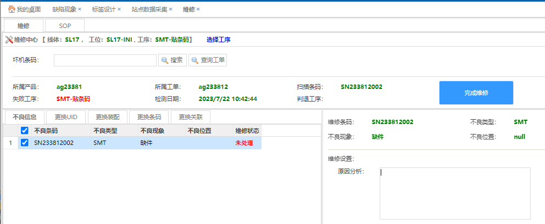Image resolution: width=545 pixels, height=224 pixels.
Task: Click the 查询工单 search button
Action: coord(208,60)
